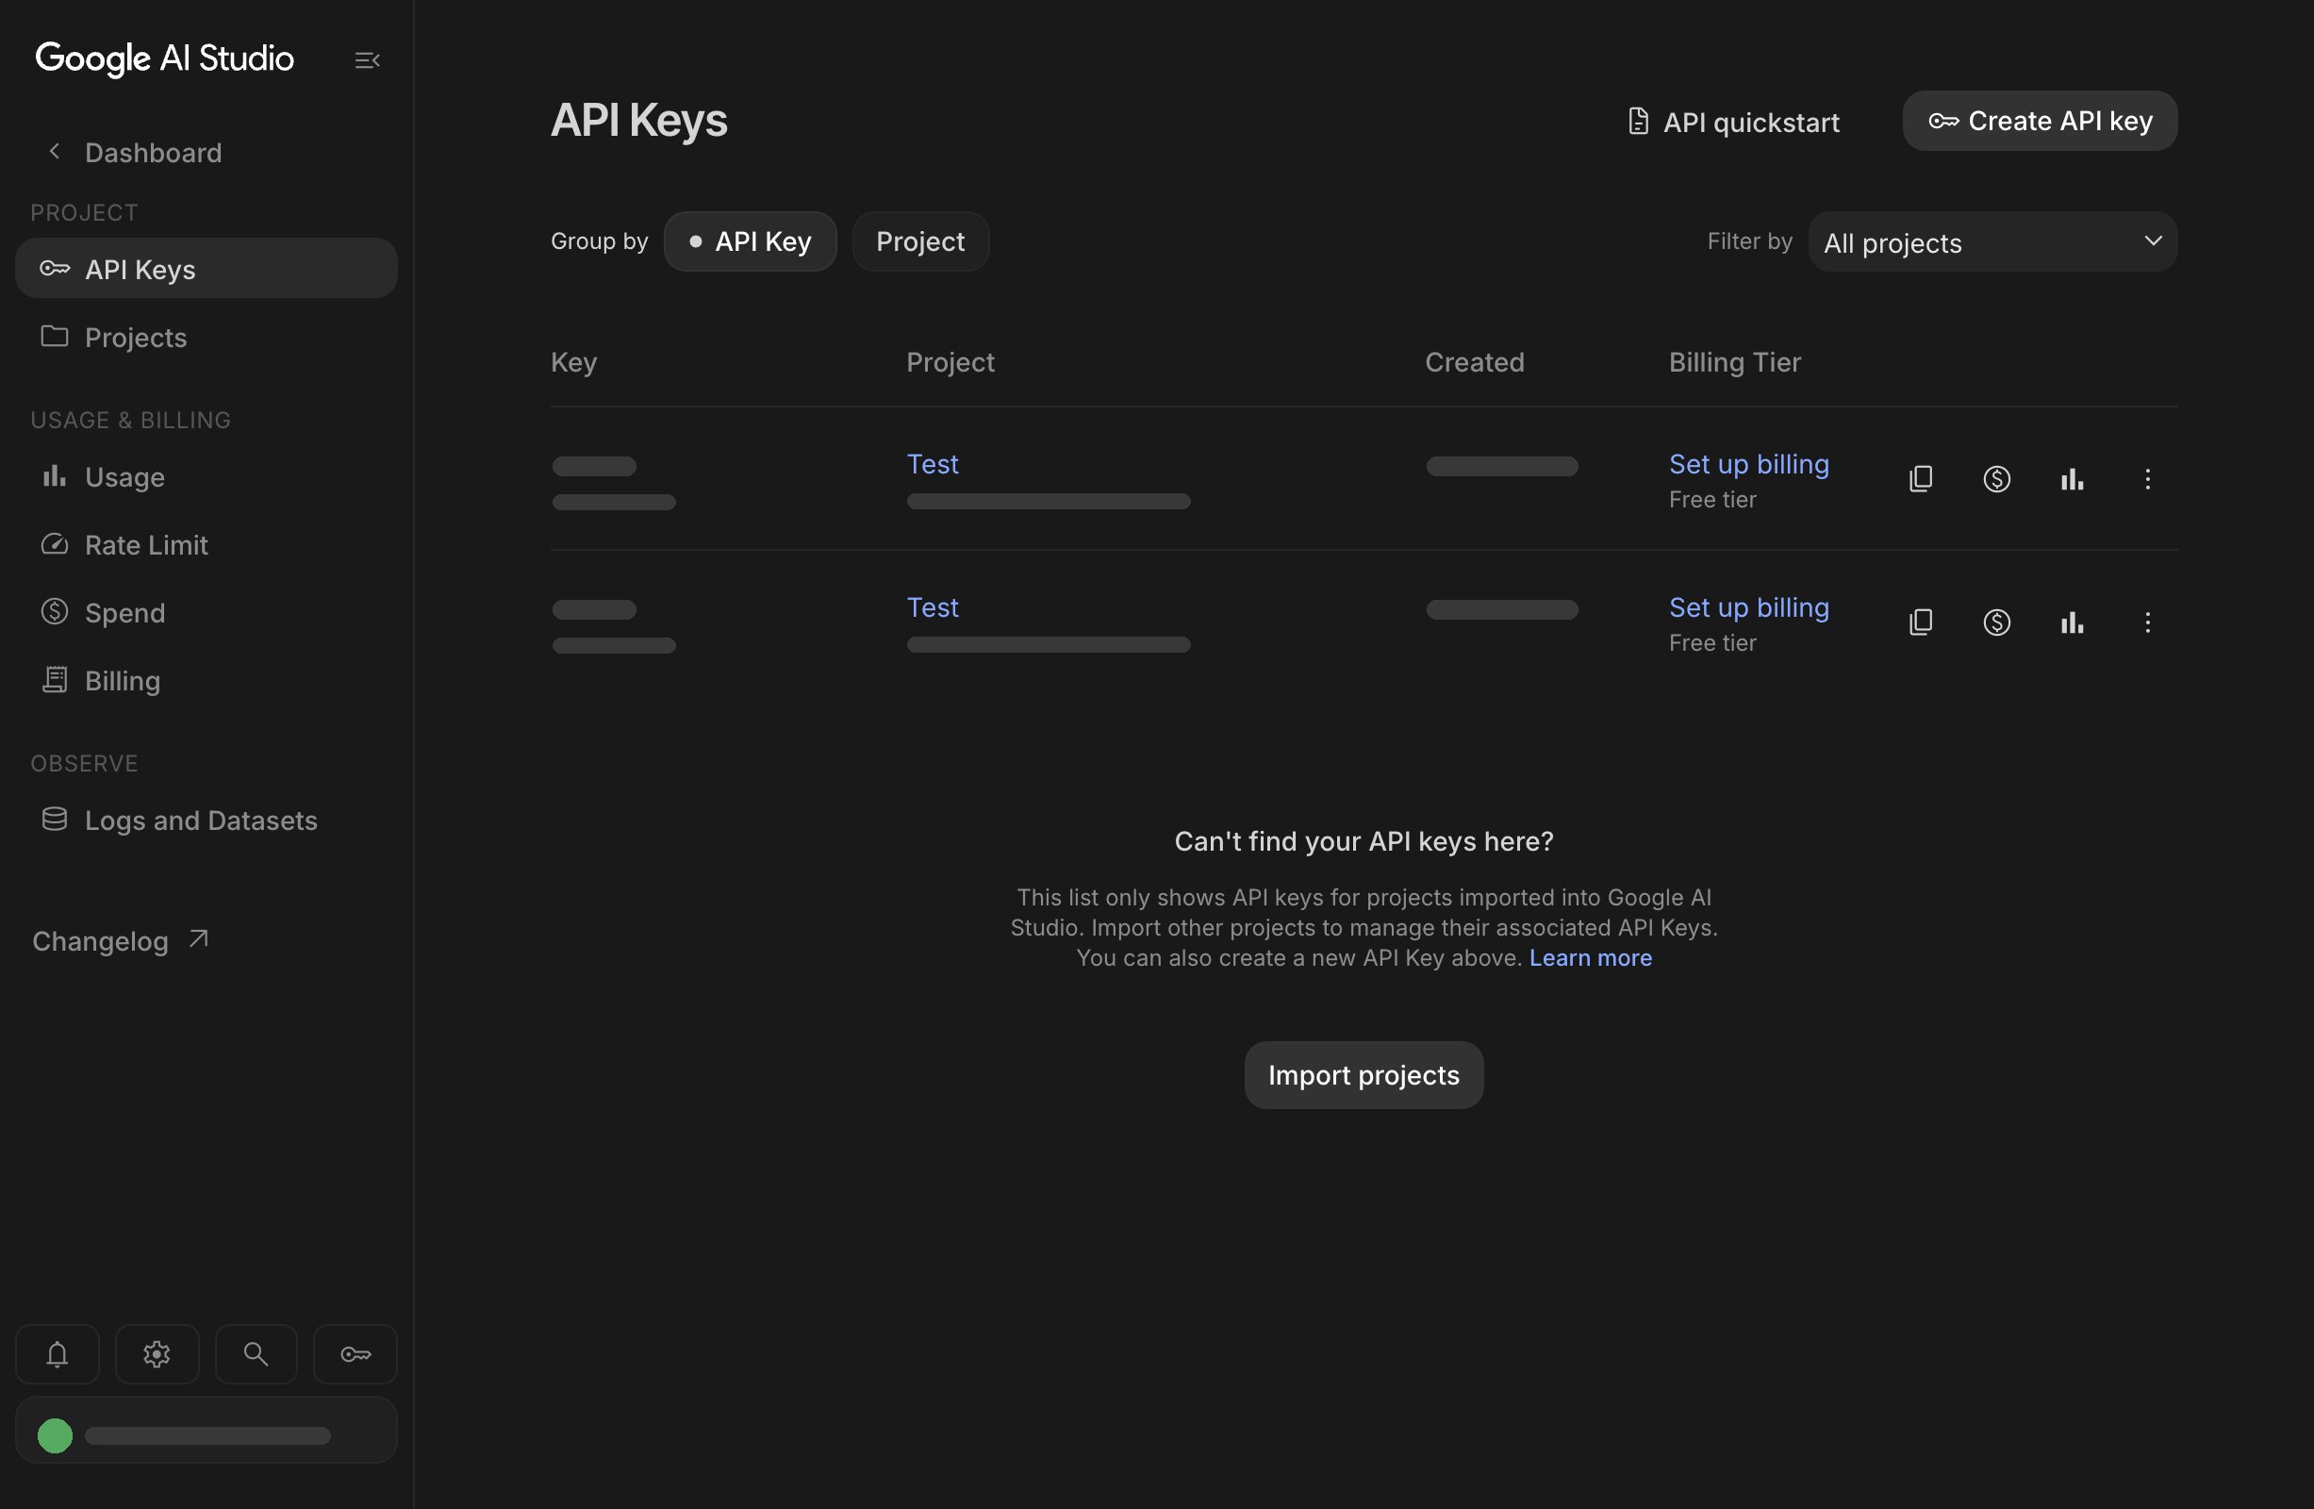Click the notifications bell icon

58,1354
